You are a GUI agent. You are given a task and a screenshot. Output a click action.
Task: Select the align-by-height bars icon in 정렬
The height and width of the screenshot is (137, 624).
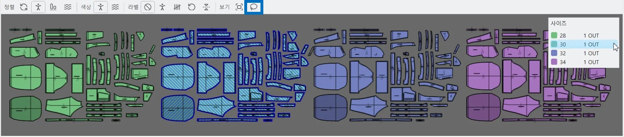tap(53, 7)
